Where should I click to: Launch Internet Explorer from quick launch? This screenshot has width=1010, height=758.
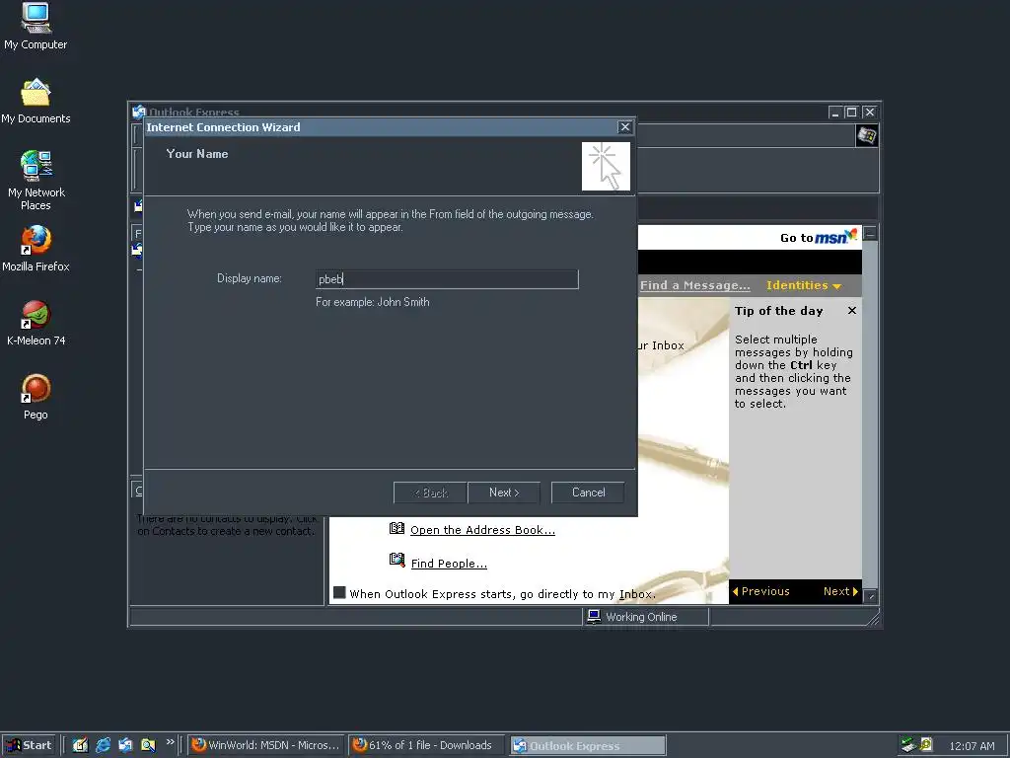[103, 745]
